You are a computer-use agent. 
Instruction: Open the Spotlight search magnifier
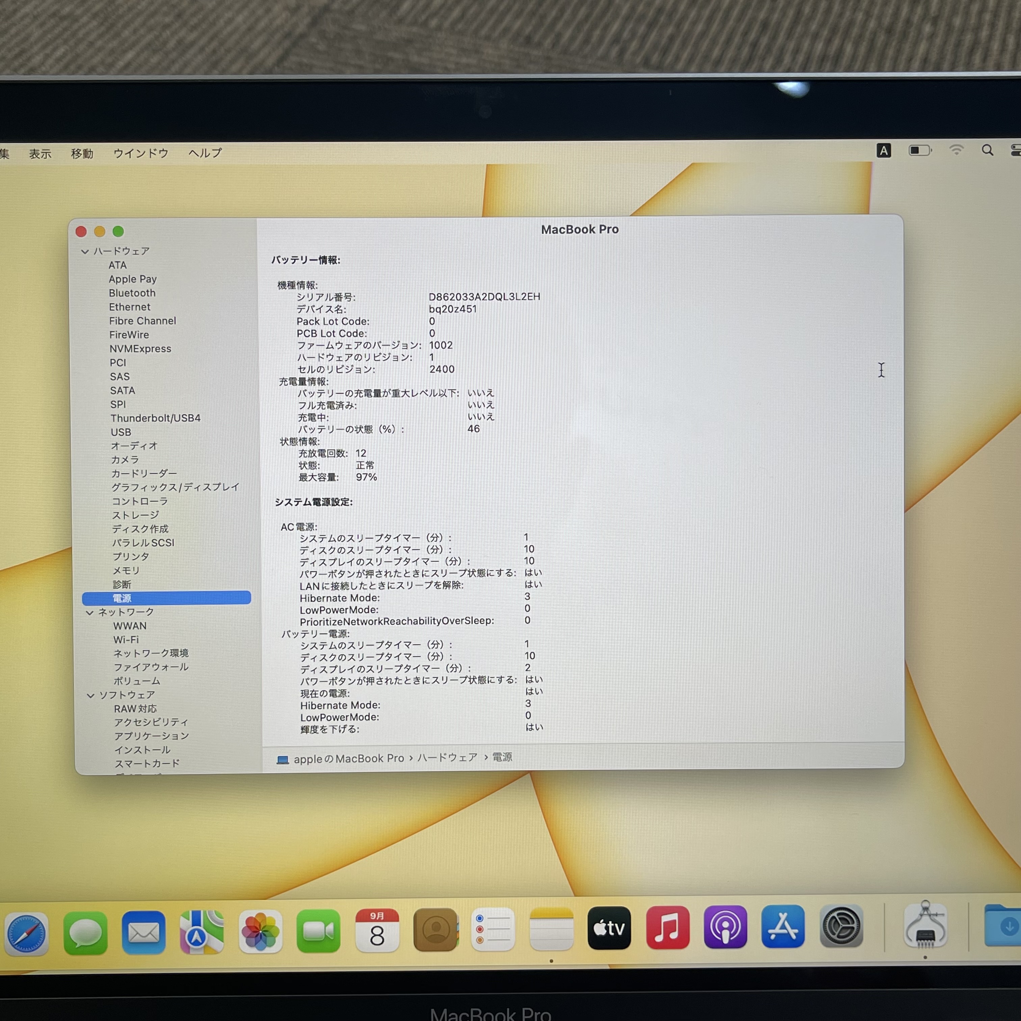click(987, 151)
